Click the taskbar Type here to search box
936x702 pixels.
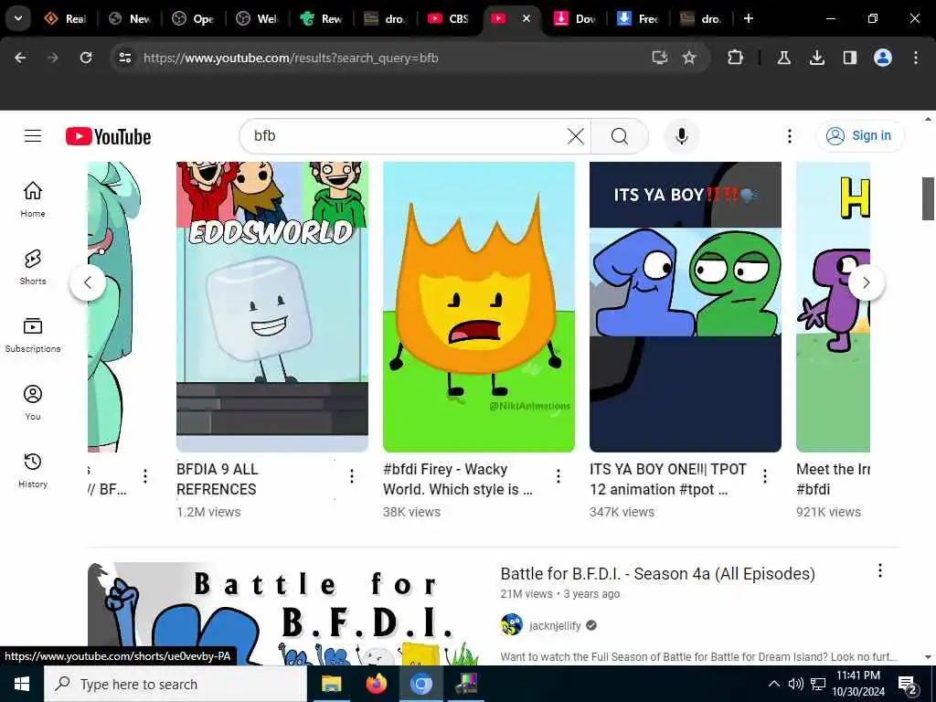pos(175,684)
